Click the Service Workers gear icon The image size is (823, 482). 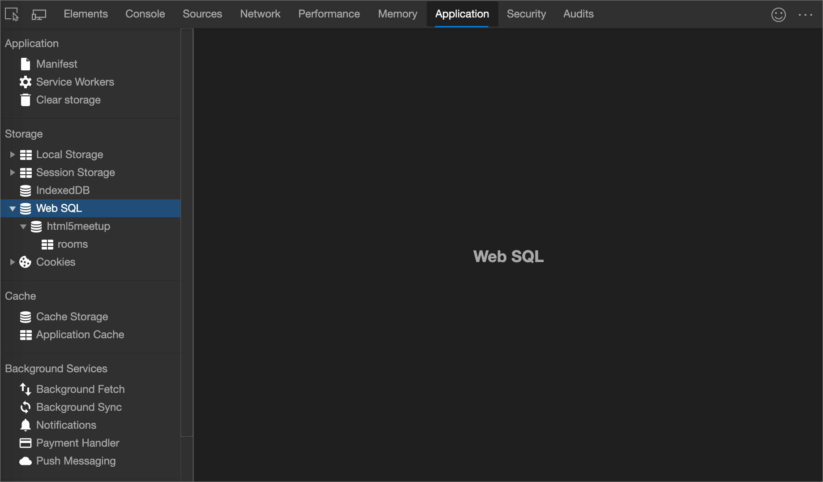click(x=26, y=82)
